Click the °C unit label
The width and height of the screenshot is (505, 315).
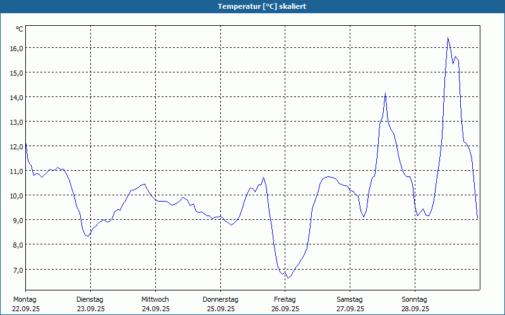pos(20,29)
